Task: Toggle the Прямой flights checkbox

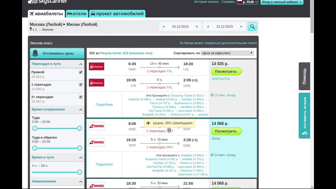Action: coord(81,72)
